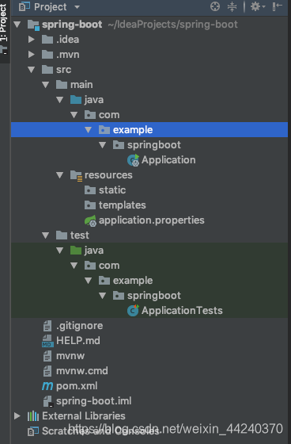Screen dimensions: 291x444
Task: Expand the .idea folder
Action: [32, 40]
